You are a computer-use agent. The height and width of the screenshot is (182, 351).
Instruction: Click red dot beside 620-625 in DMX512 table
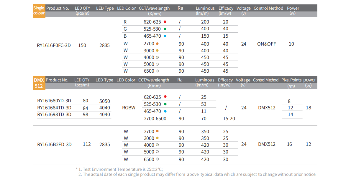tap(165, 97)
